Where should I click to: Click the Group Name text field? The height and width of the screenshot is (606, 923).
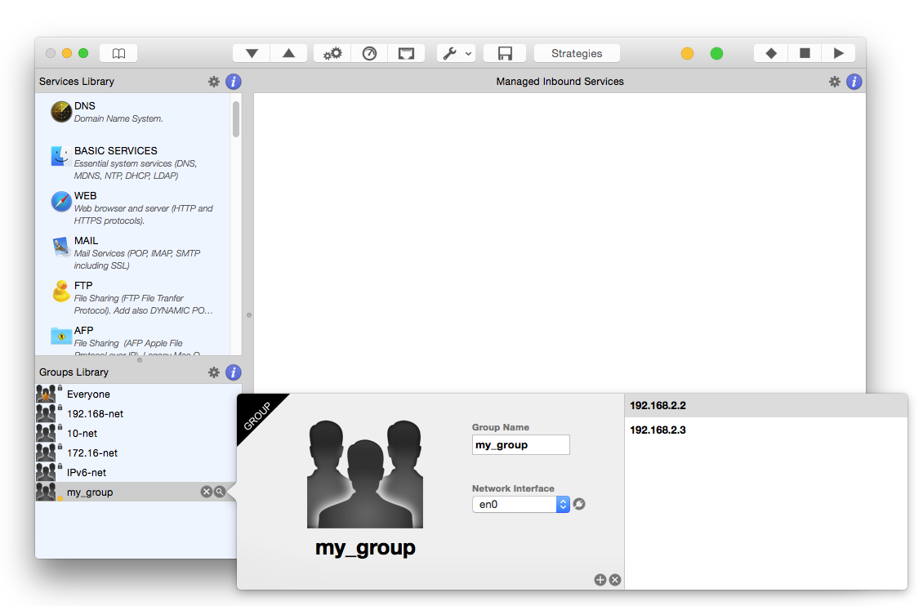tap(521, 445)
